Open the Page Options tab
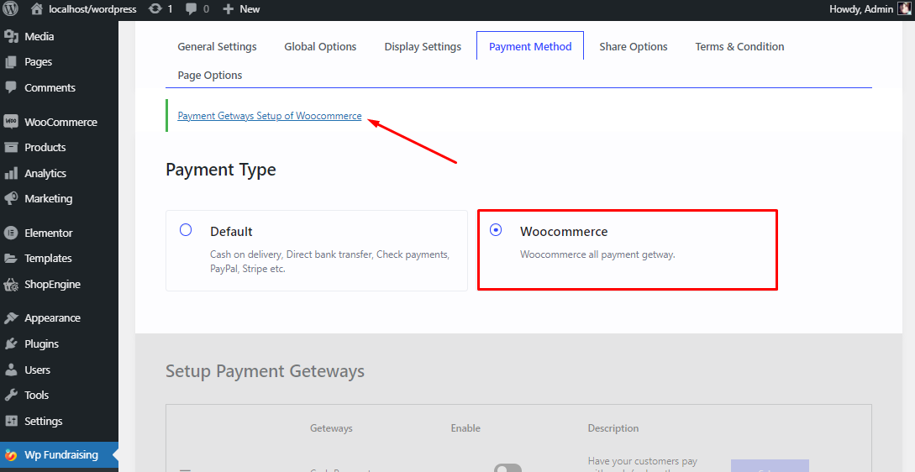This screenshot has height=472, width=915. coord(209,76)
